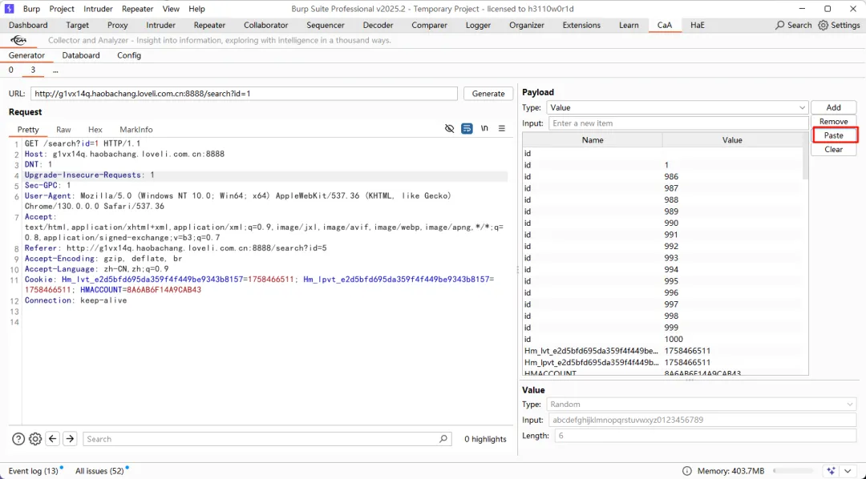The image size is (866, 479).
Task: Select the payload row with value 1000
Action: coord(662,339)
